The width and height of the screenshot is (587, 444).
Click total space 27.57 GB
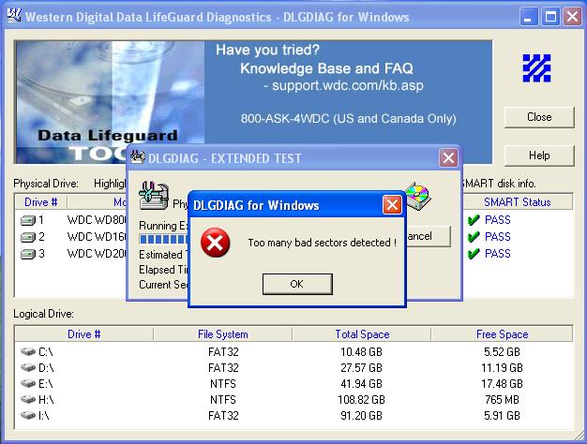pyautogui.click(x=361, y=368)
